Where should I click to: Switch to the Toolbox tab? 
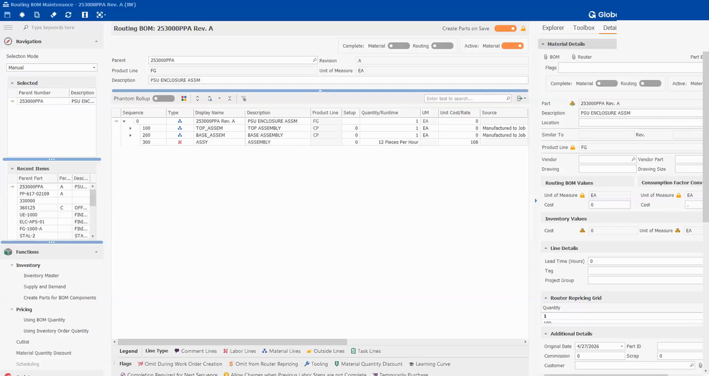[x=584, y=28]
